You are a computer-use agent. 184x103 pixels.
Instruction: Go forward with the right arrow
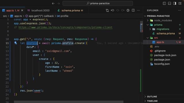coord(58,3)
